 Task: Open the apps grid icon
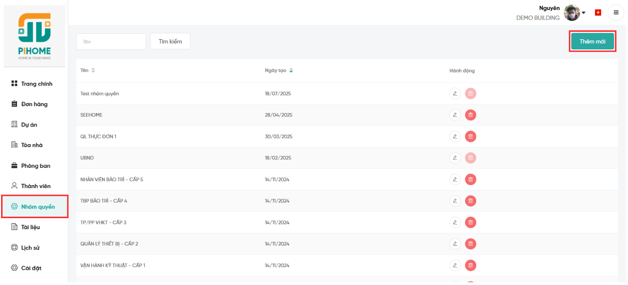616,13
